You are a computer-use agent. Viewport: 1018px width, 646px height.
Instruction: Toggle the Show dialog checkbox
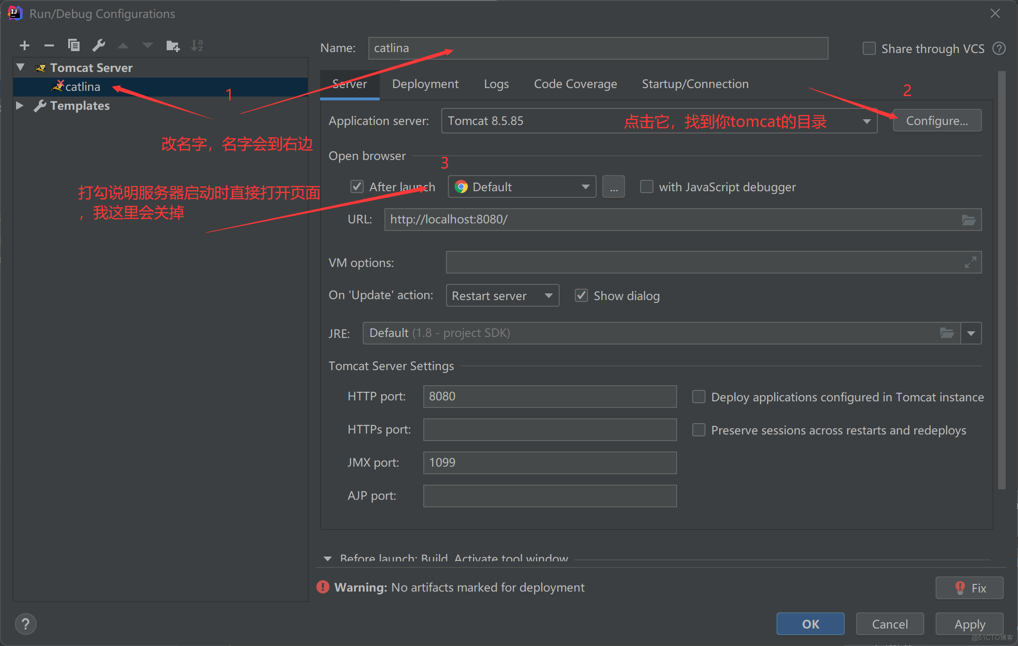tap(581, 295)
